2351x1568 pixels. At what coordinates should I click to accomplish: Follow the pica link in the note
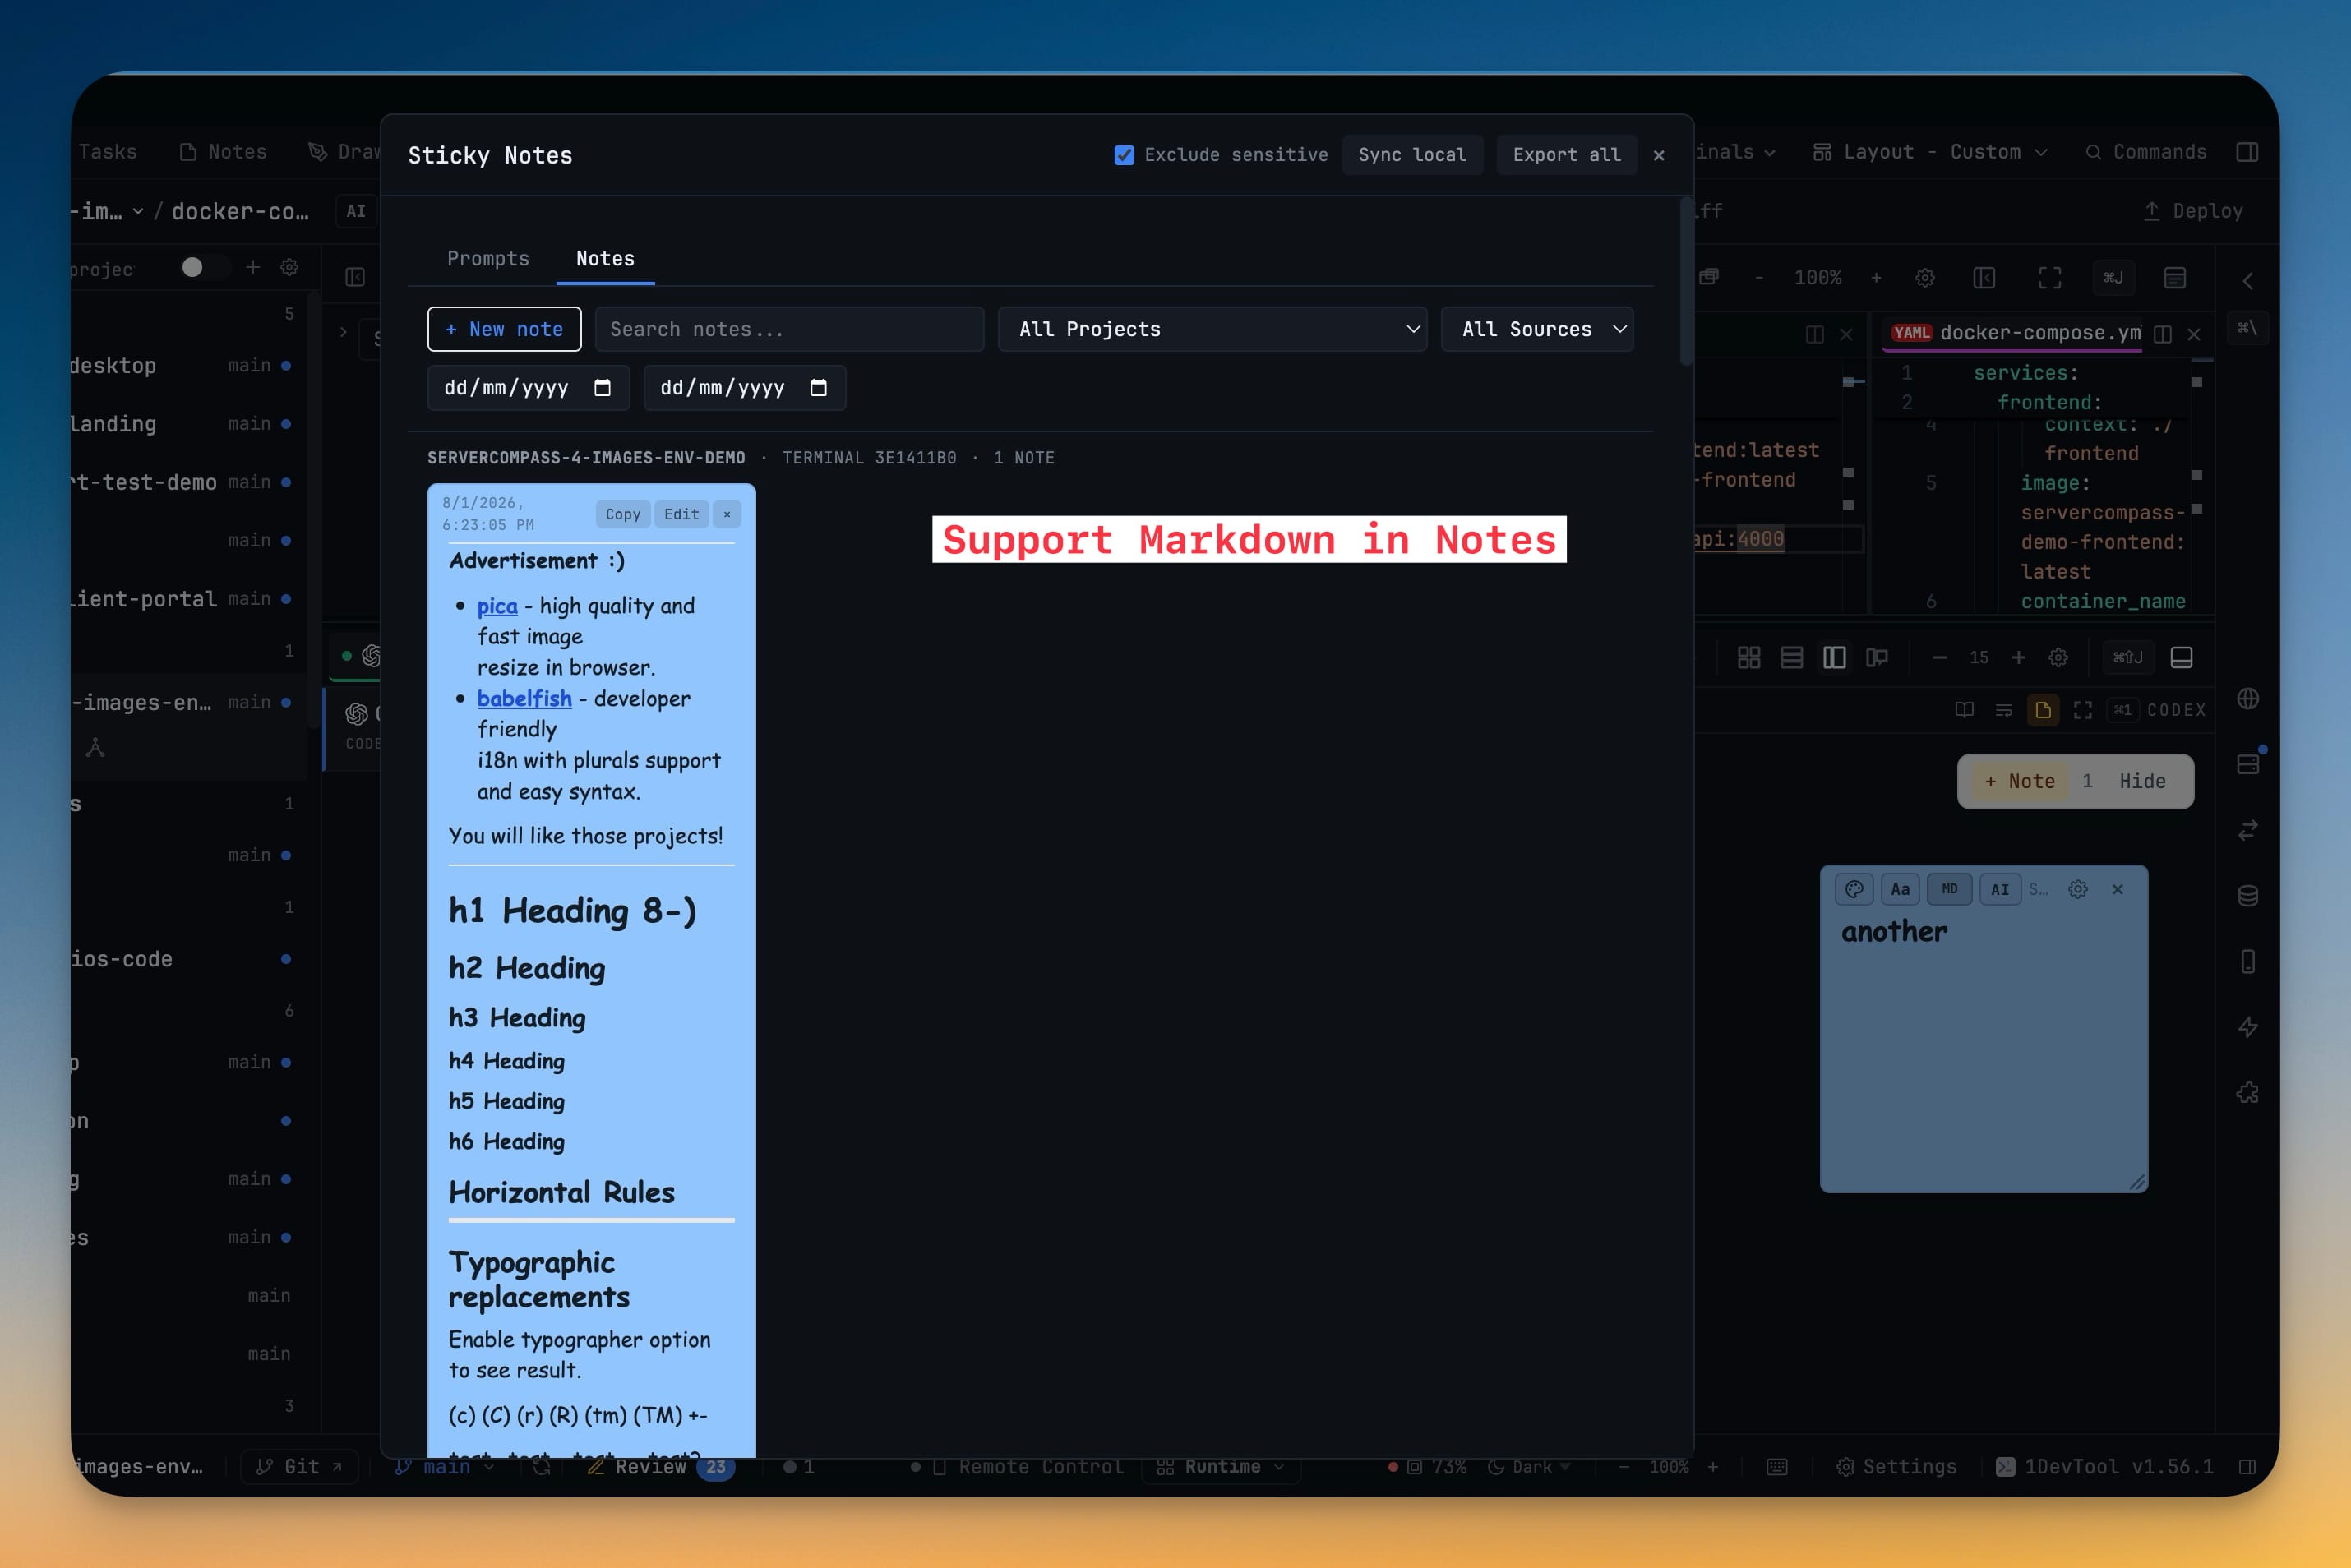tap(497, 606)
